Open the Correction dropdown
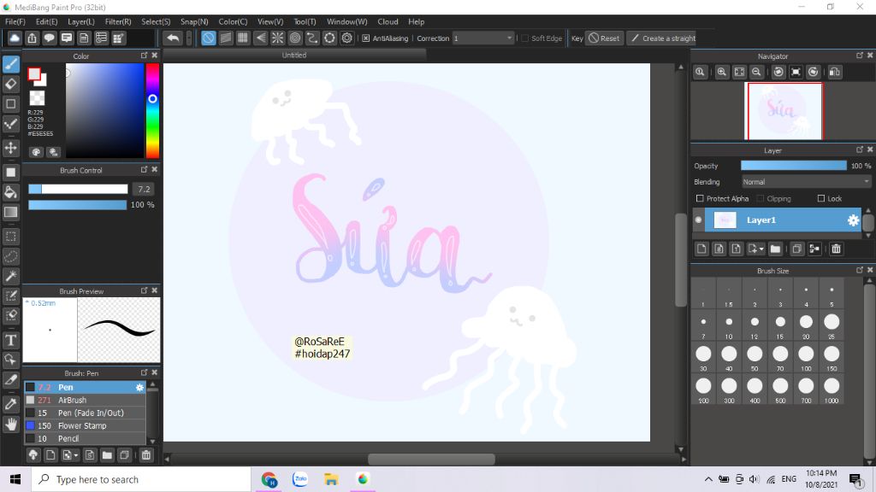Viewport: 876px width, 492px height. (482, 38)
